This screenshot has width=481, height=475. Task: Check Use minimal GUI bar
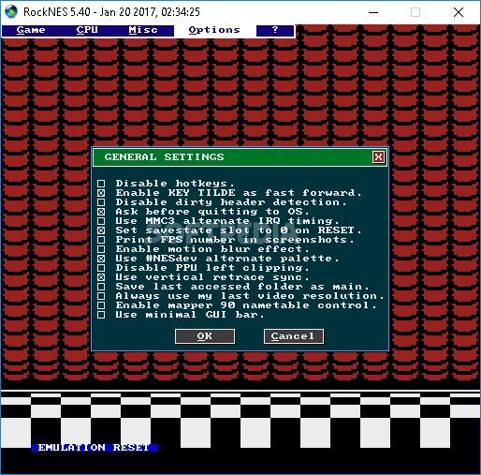pos(101,315)
